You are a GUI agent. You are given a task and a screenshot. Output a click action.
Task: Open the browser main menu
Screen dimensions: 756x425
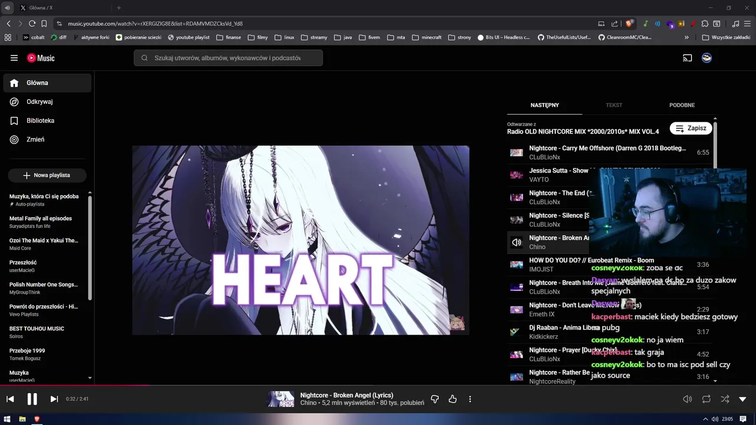747,24
